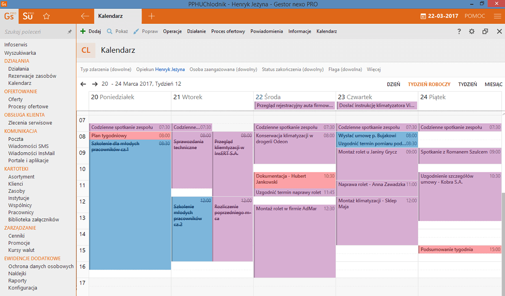Switch calendar to DZIEŃ view

tap(393, 84)
